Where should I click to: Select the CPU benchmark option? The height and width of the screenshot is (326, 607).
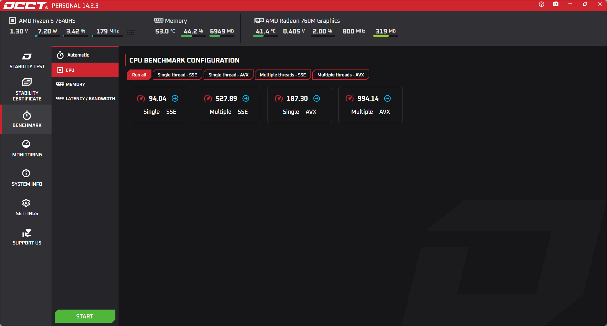[x=85, y=70]
